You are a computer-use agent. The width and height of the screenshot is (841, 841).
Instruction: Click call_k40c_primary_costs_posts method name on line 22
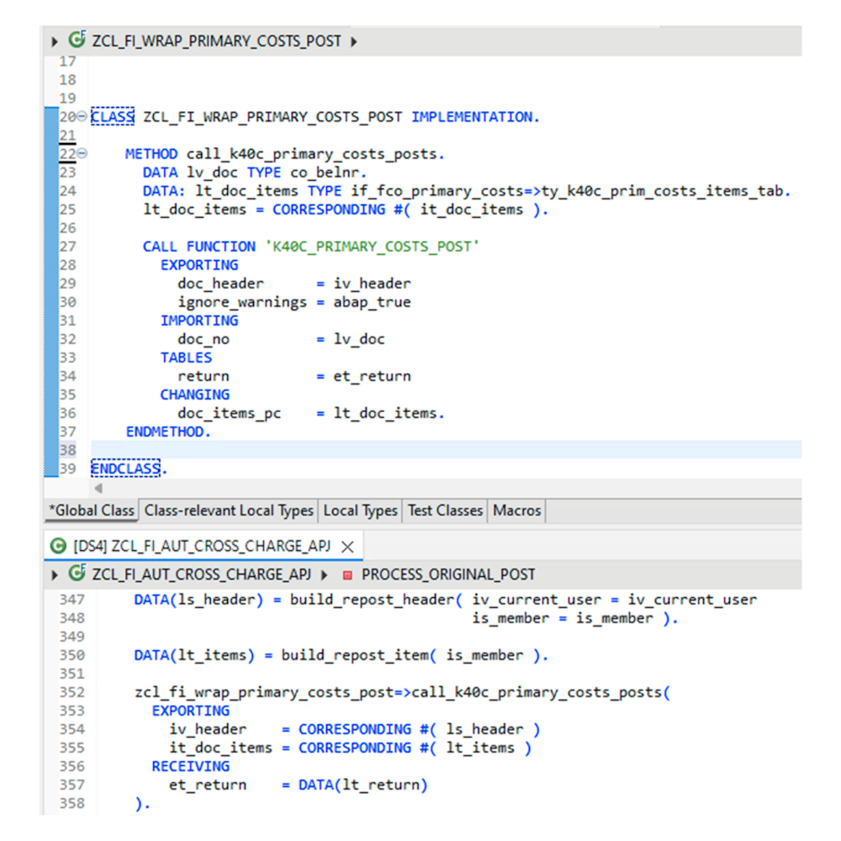coord(312,154)
